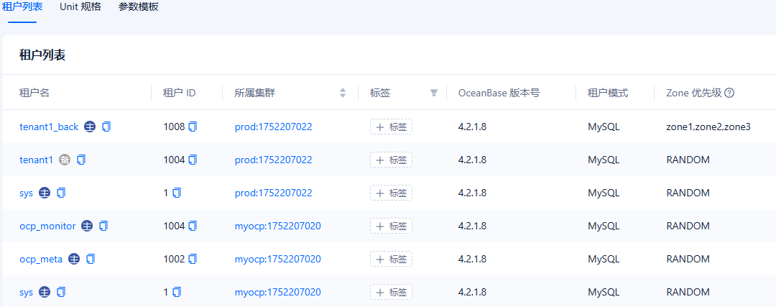This screenshot has height=307, width=776.
Task: Click the OceanBase 版本号 column header
Action: point(499,93)
